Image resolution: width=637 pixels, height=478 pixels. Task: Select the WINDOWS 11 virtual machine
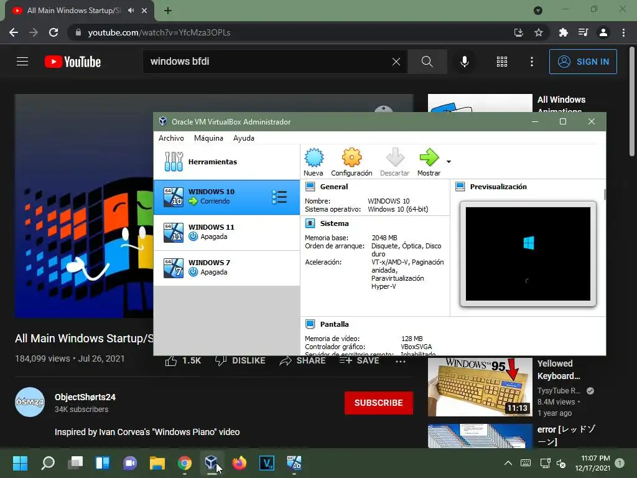[226, 233]
